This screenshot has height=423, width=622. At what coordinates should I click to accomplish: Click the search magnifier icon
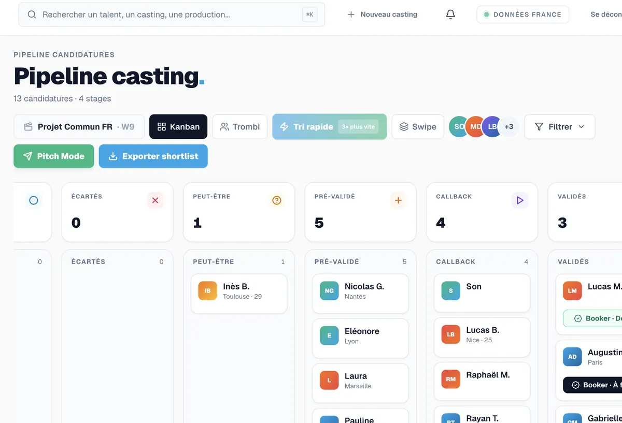(32, 14)
